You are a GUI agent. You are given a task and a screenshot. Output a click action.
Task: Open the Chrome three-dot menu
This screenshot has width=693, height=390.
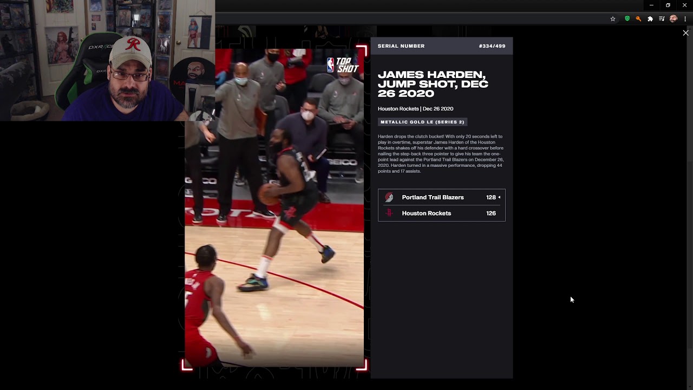tap(685, 19)
